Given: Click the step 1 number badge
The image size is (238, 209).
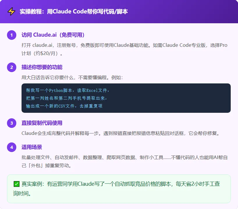Looking at the screenshot, I should [12, 35].
